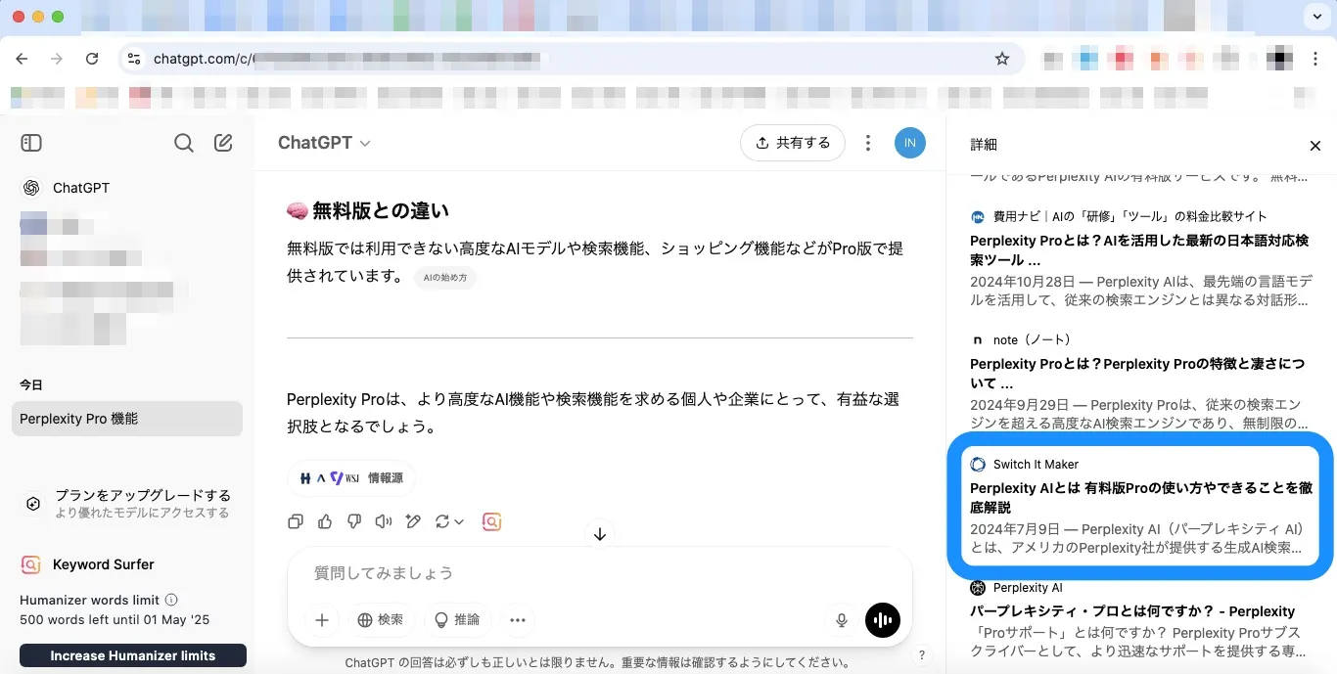Click プランをアップグレードする upgrade option
Image resolution: width=1337 pixels, height=674 pixels.
[x=127, y=503]
